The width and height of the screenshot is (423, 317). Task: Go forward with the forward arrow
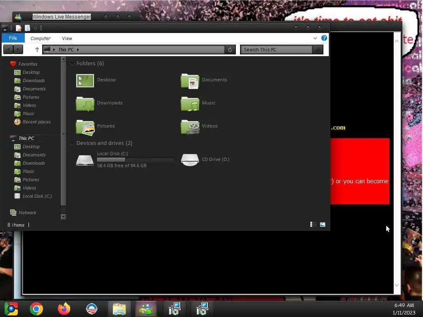click(18, 50)
